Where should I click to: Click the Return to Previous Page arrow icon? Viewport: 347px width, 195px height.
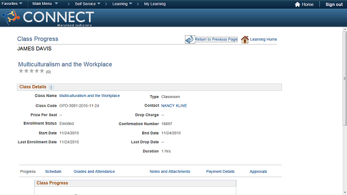point(190,40)
